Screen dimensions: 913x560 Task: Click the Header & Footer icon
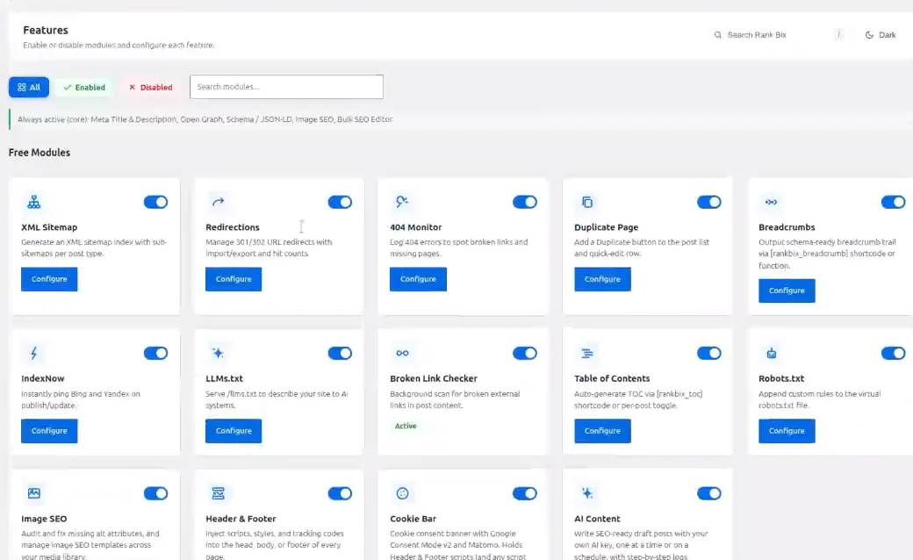[218, 493]
